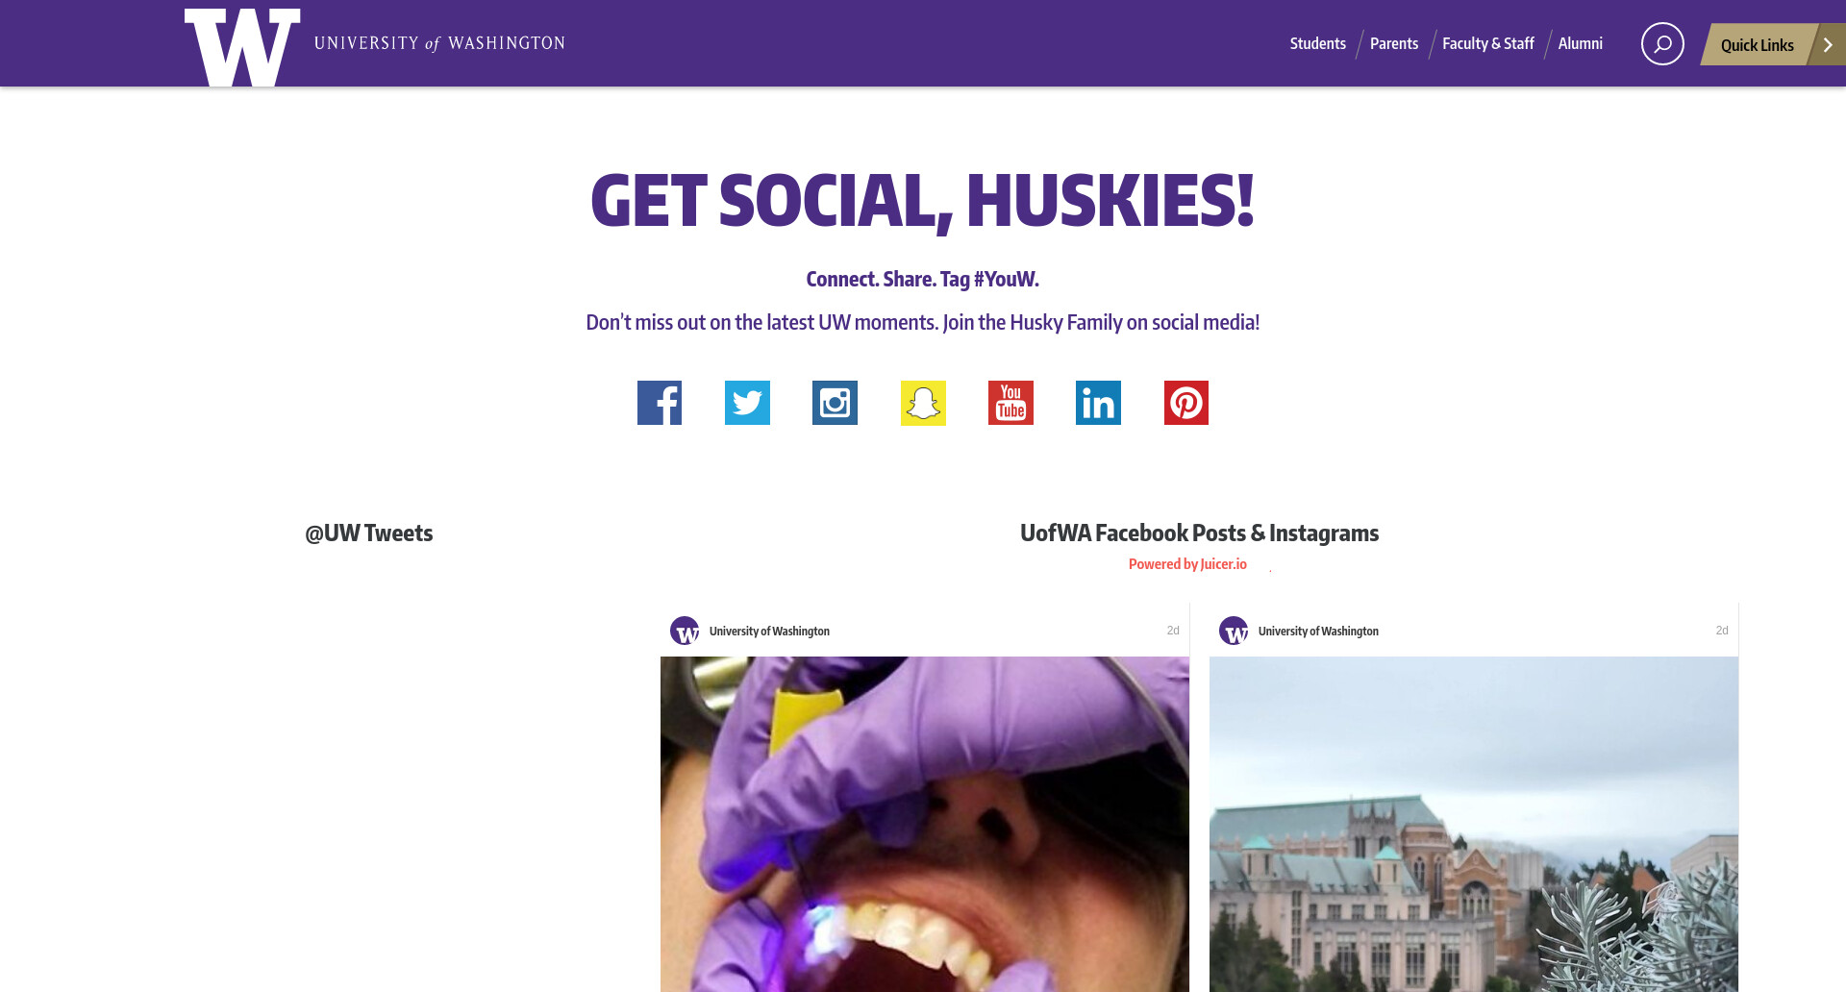Image resolution: width=1846 pixels, height=992 pixels.
Task: Go to Faculty & Staff section
Action: tap(1487, 43)
